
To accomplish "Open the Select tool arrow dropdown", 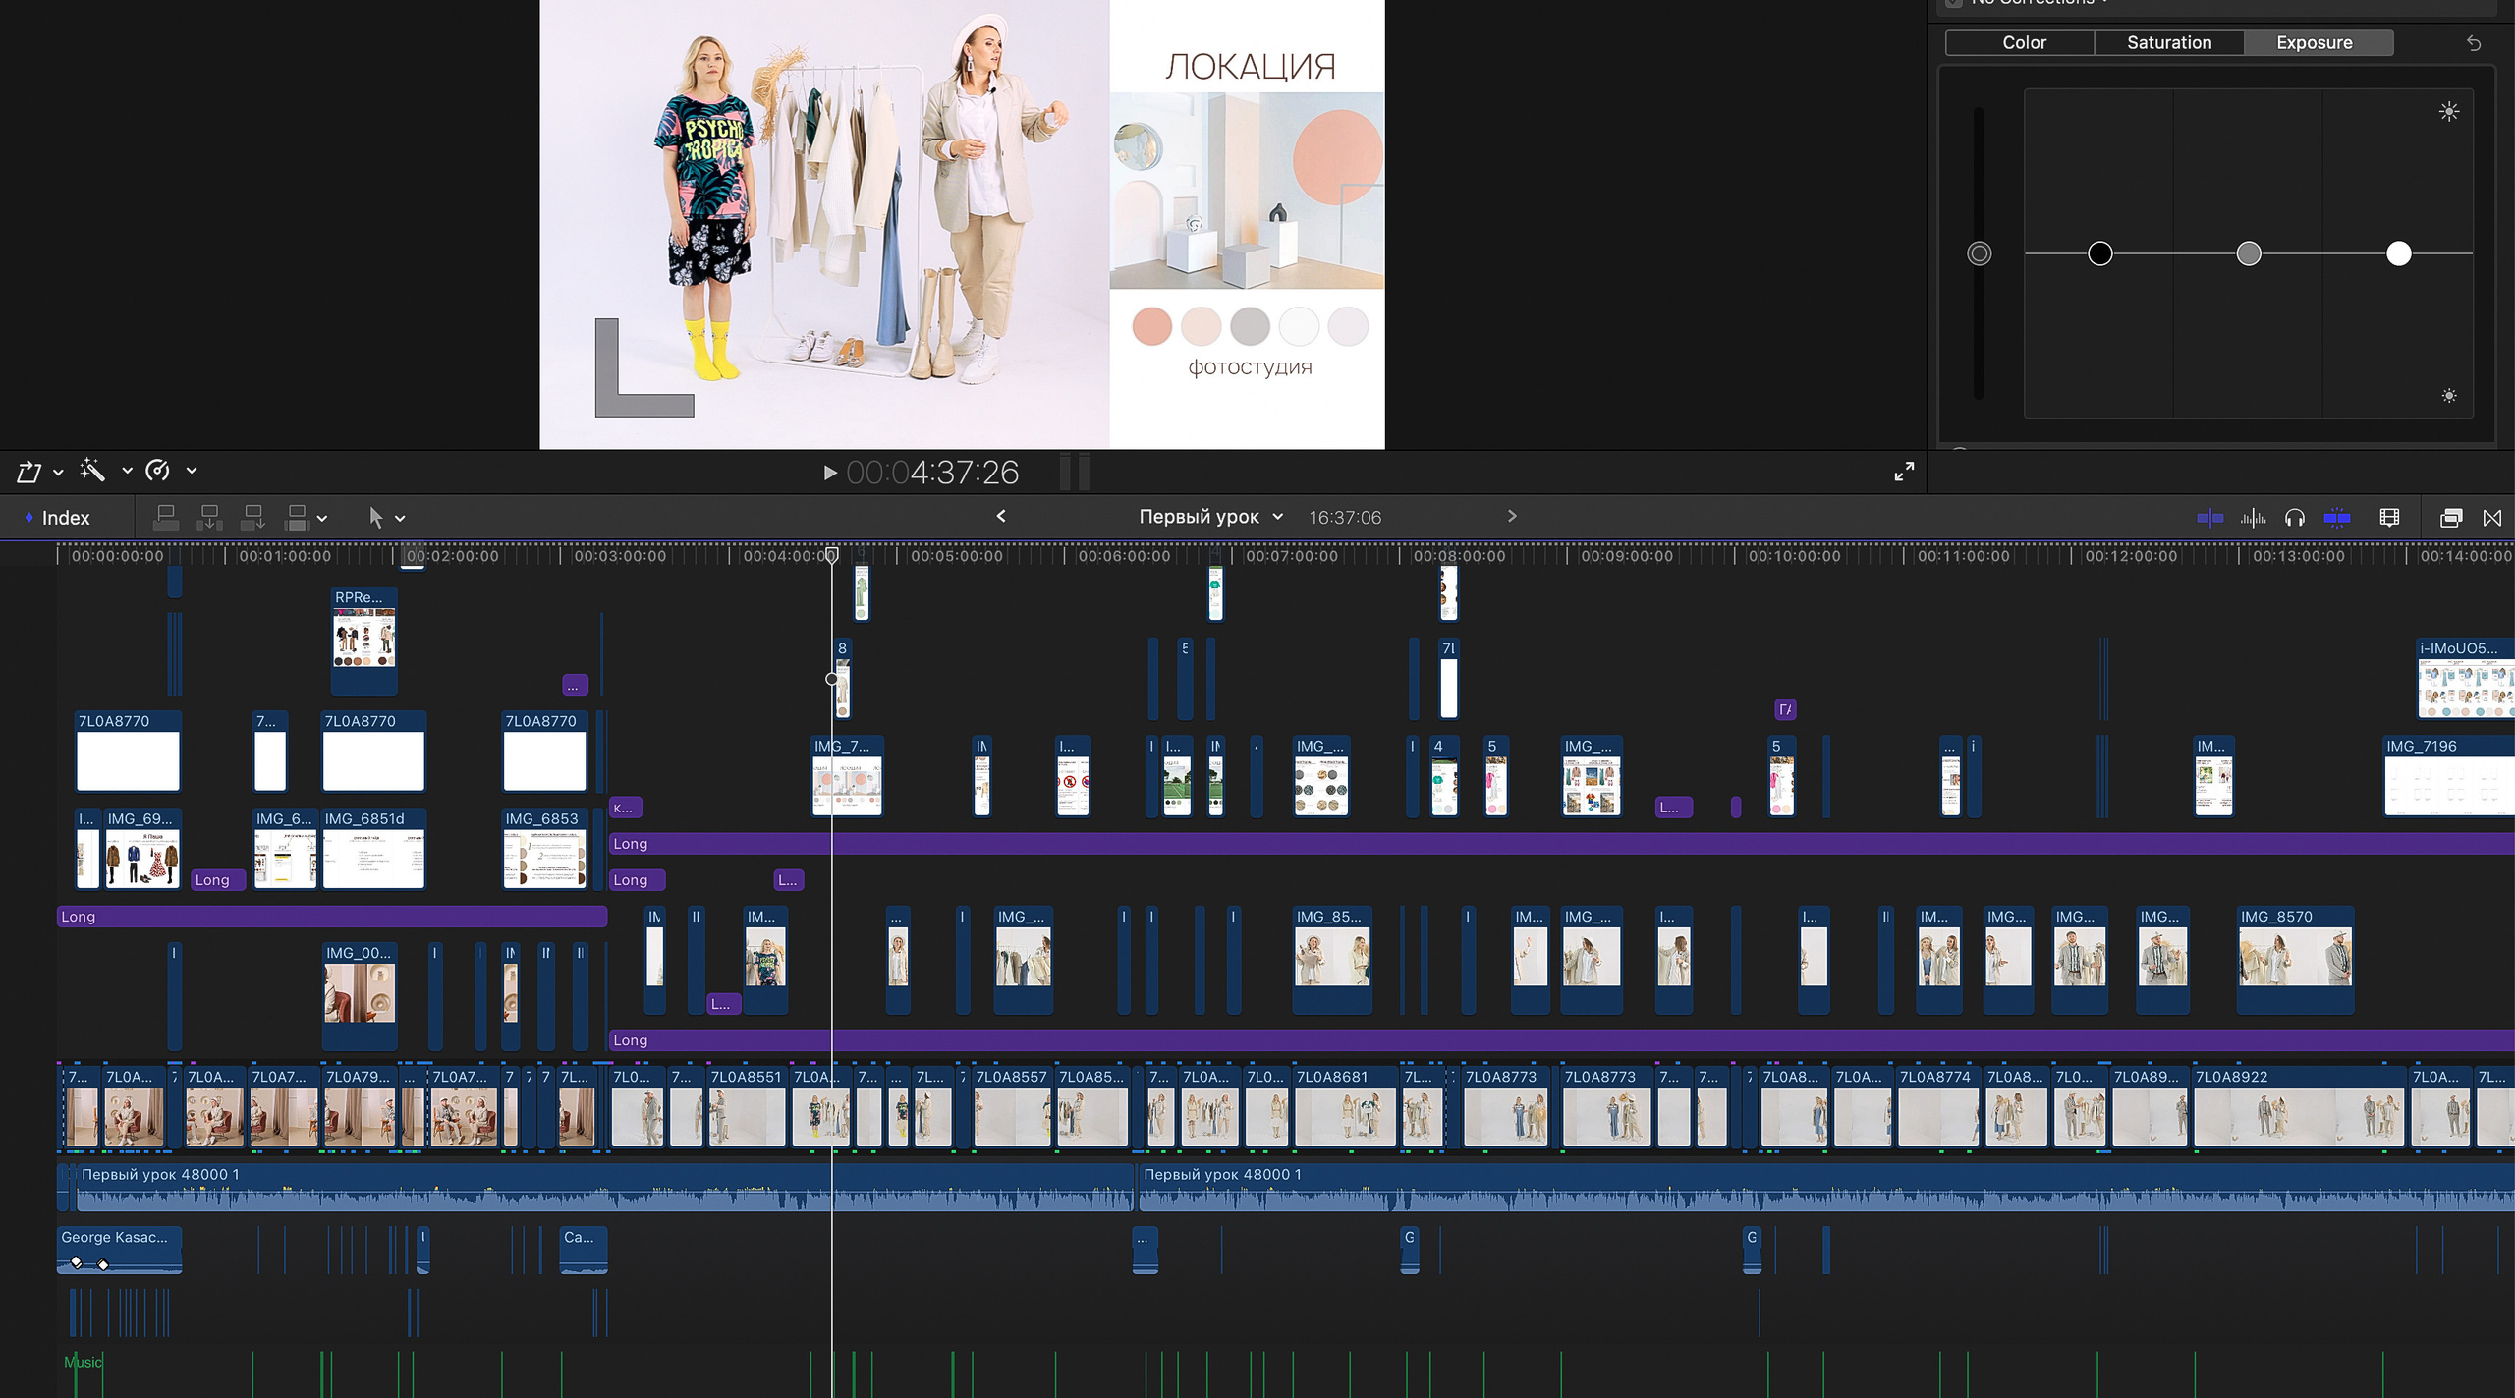I will pos(400,519).
